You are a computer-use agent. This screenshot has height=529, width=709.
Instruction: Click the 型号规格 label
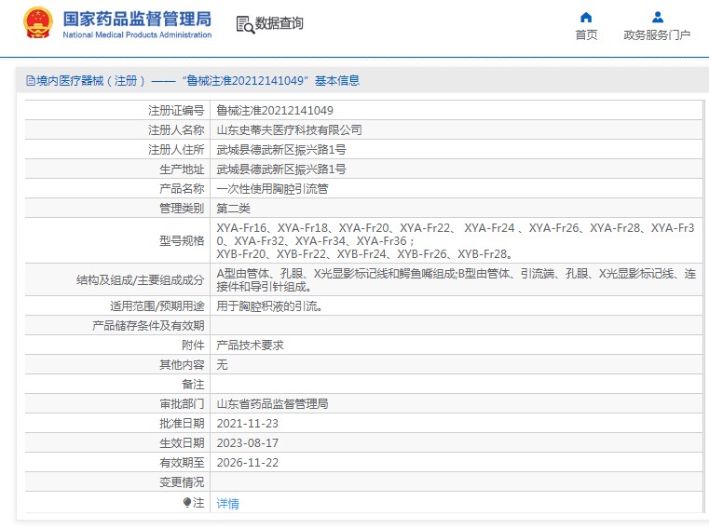[x=182, y=241]
